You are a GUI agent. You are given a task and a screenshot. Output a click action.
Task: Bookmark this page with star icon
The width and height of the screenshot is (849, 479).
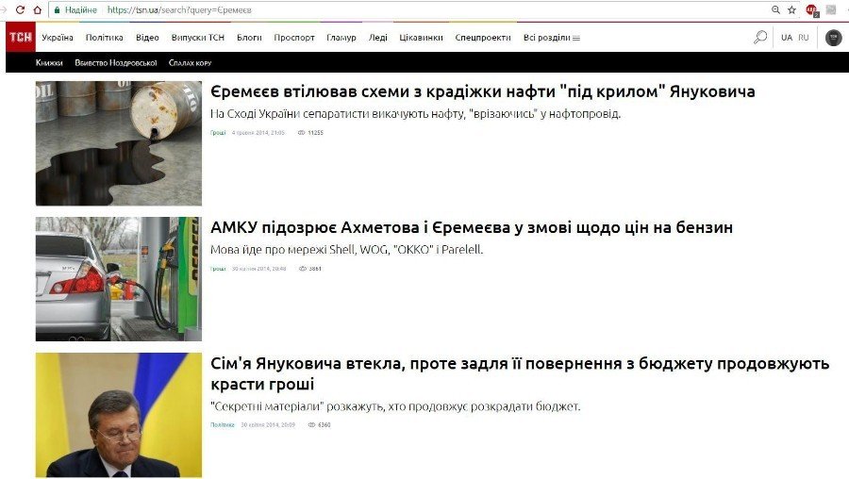click(x=791, y=9)
